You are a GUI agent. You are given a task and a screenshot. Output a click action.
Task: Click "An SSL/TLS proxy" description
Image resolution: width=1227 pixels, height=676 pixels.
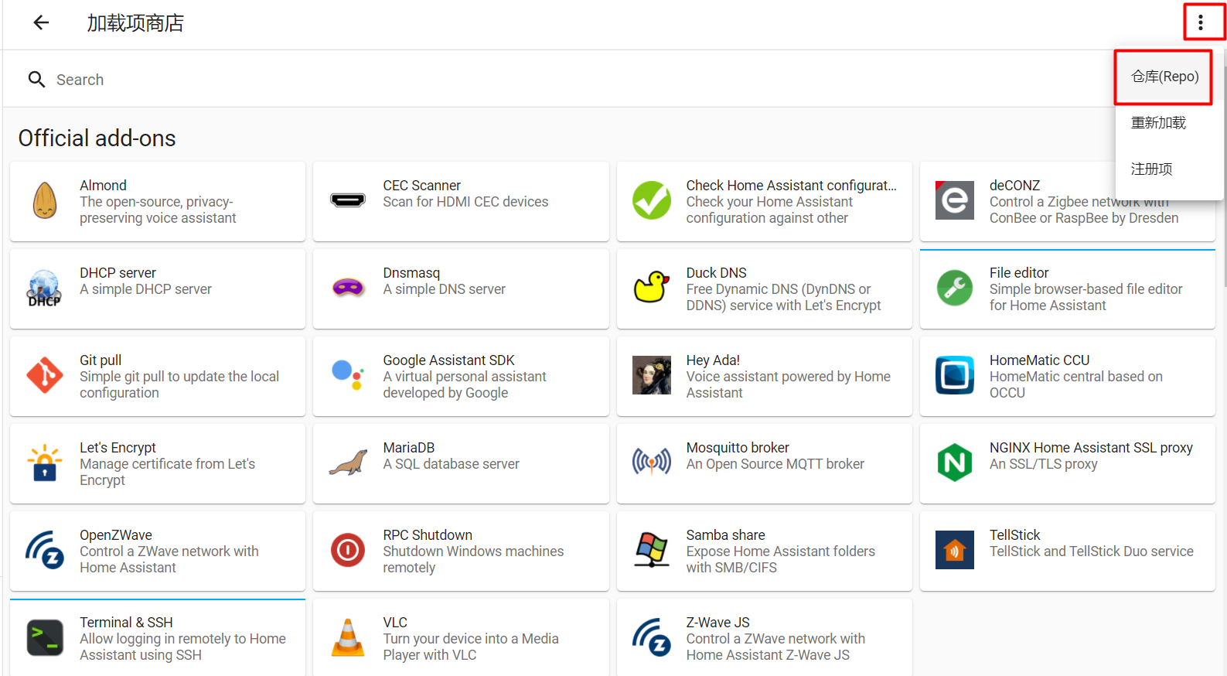click(1043, 464)
